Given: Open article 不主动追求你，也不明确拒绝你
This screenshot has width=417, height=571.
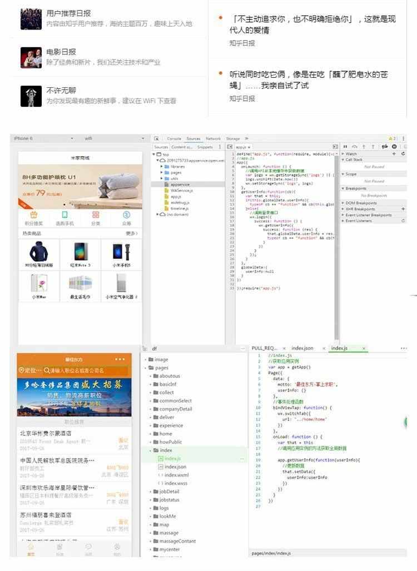Looking at the screenshot, I should tap(312, 24).
